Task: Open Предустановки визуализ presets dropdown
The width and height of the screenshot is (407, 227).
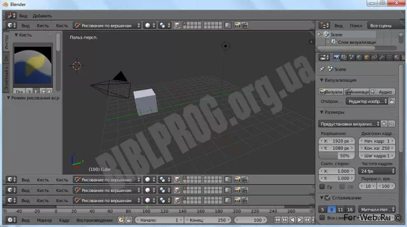Action: coord(350,124)
